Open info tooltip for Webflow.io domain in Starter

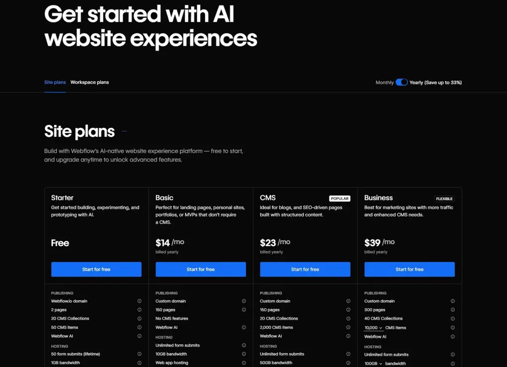[139, 301]
